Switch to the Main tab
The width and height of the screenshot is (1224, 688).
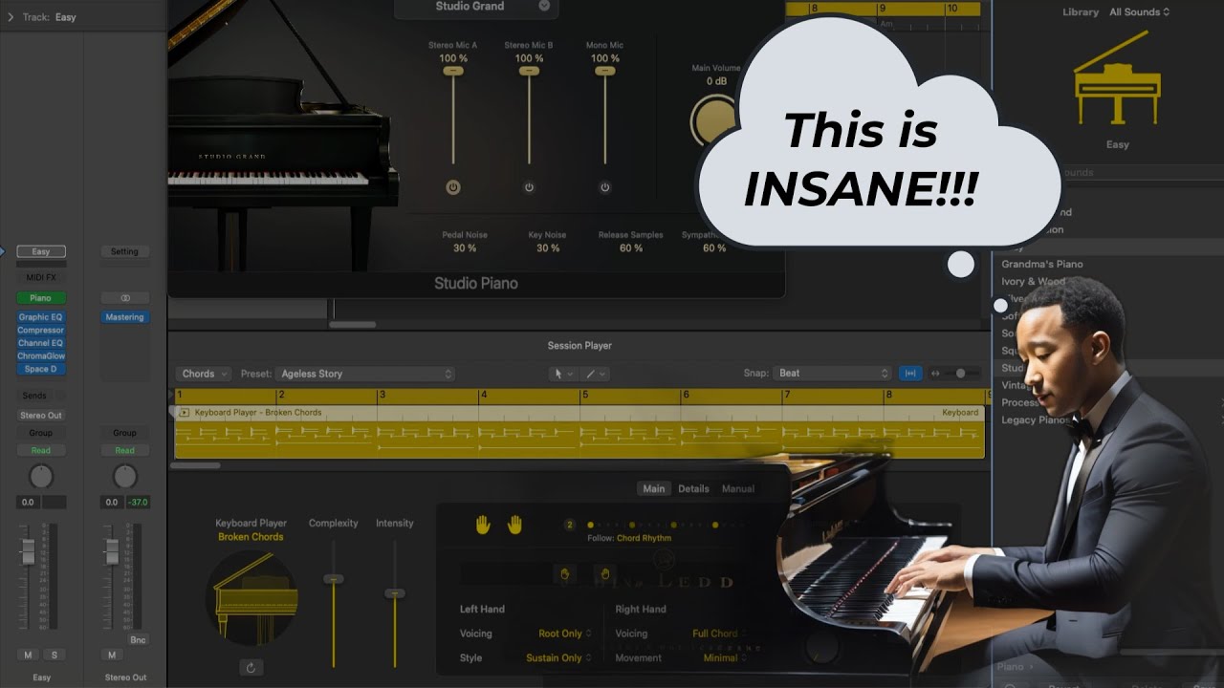click(654, 488)
